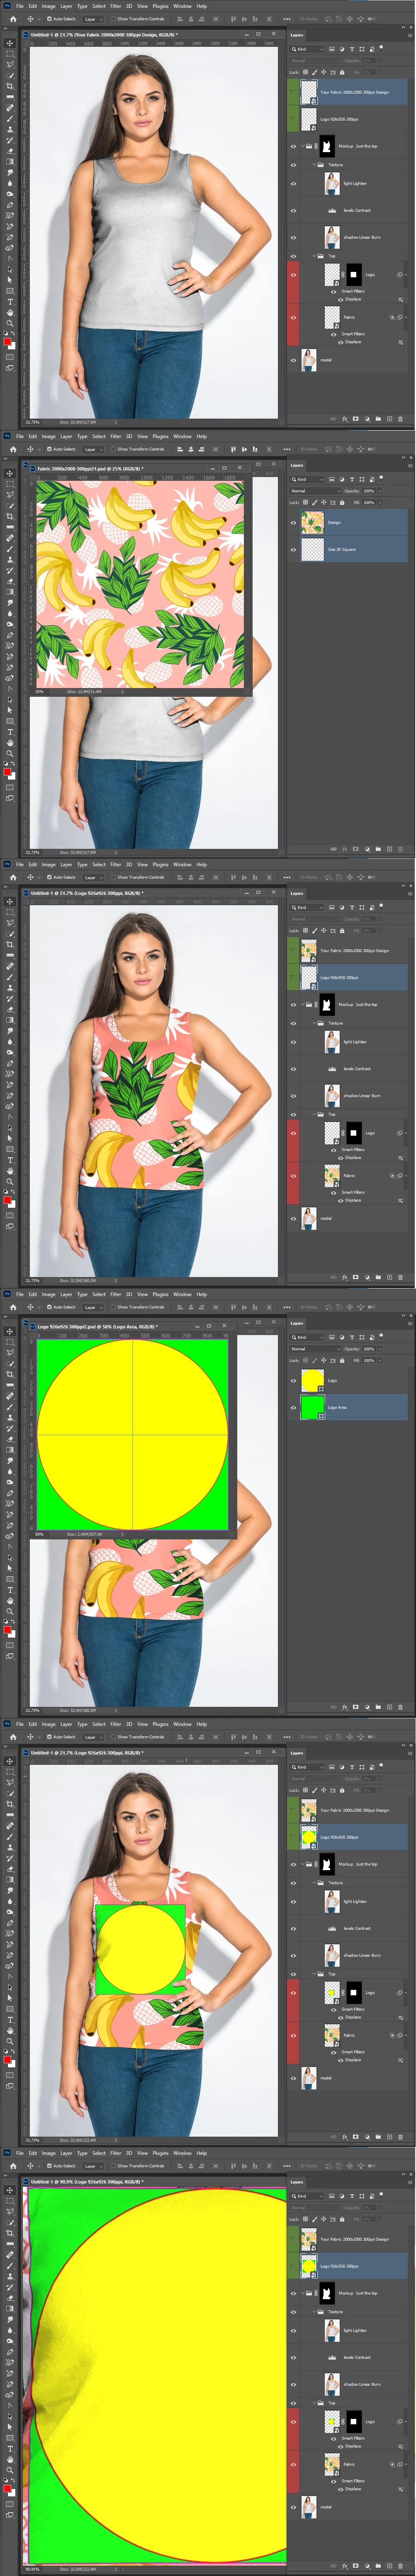Open the Plugins menu above the Logo 926x926 window
Image resolution: width=416 pixels, height=2576 pixels.
(x=160, y=1294)
